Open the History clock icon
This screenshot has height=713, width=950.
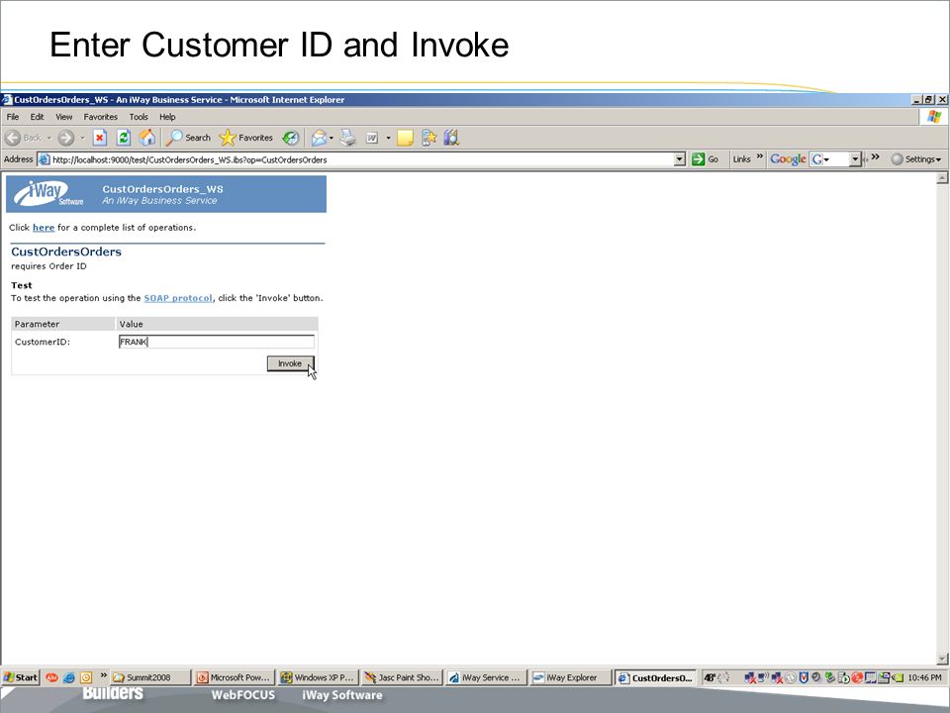pos(291,138)
